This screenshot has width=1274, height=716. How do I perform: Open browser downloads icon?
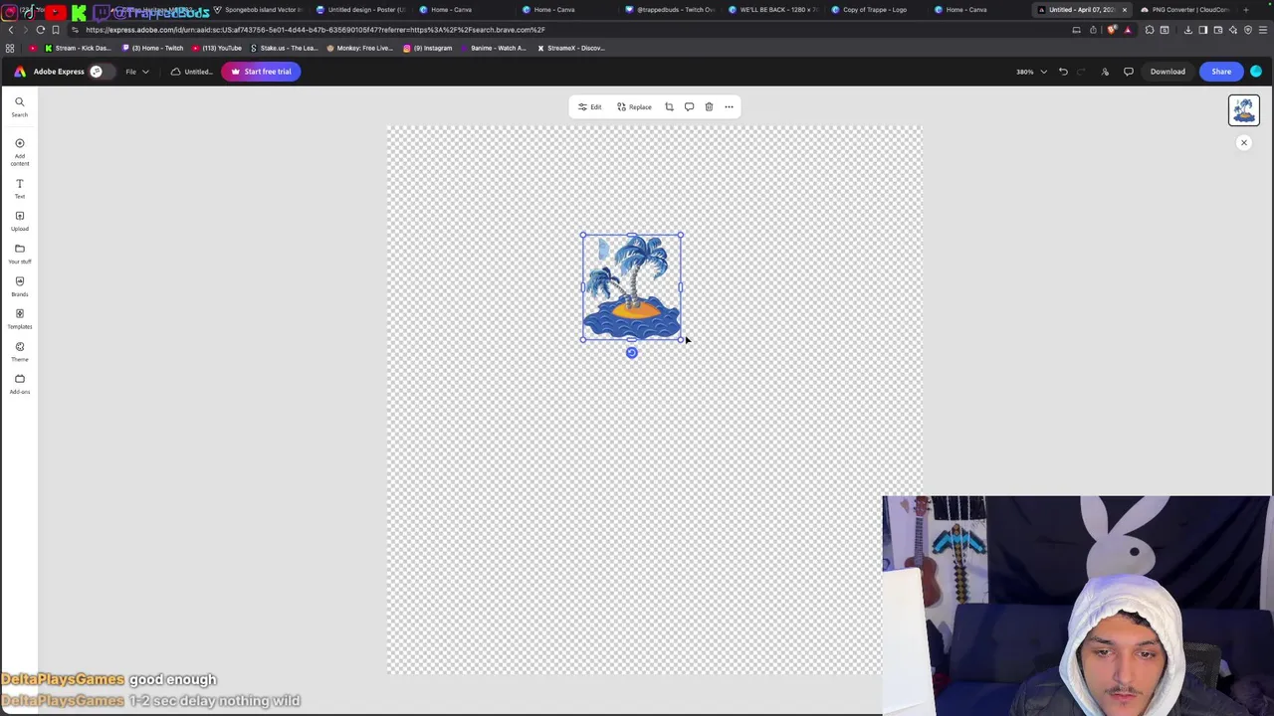1188,30
